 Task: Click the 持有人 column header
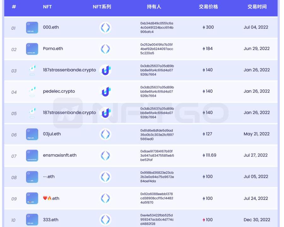[x=154, y=7]
